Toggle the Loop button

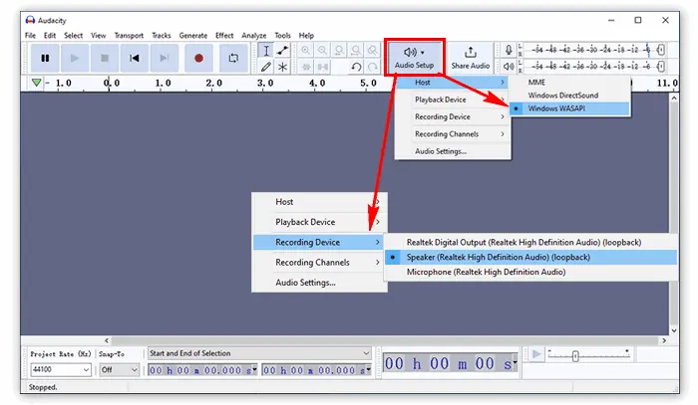[233, 58]
